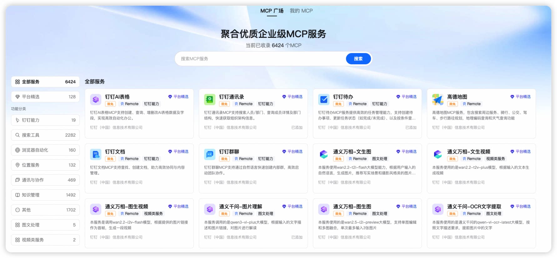Click the 通义万相-图生图 card title

(x=352, y=207)
